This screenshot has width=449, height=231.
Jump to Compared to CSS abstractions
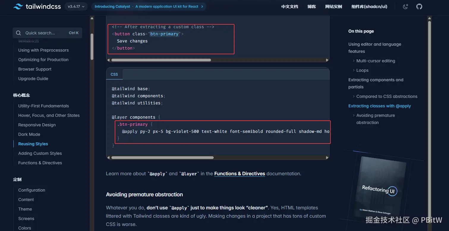pos(387,96)
